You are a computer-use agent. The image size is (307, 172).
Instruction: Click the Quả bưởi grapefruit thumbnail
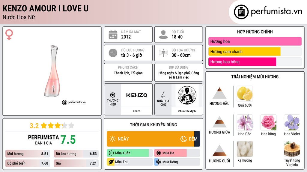(245, 93)
